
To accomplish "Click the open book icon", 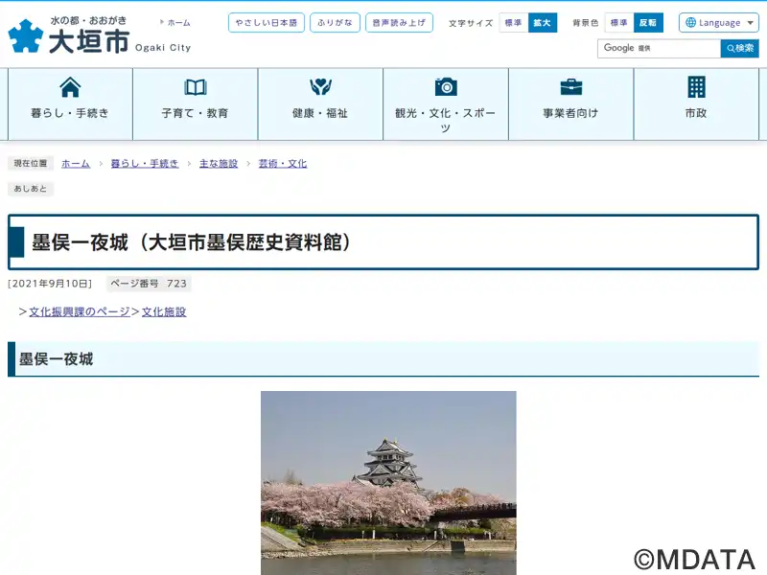I will 196,87.
